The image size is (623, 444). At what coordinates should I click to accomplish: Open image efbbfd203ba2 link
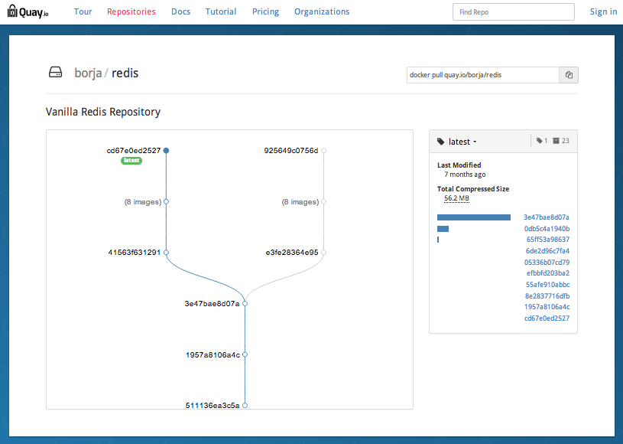point(548,273)
